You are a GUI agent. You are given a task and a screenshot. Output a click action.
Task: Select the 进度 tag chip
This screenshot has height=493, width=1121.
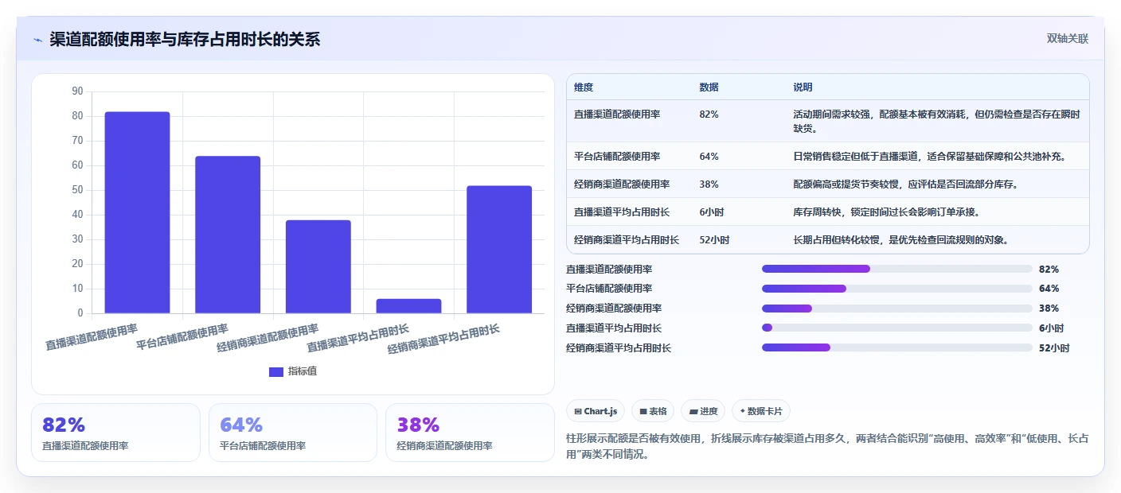coord(703,411)
